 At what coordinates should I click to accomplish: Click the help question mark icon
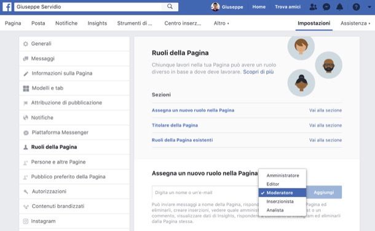pos(356,7)
